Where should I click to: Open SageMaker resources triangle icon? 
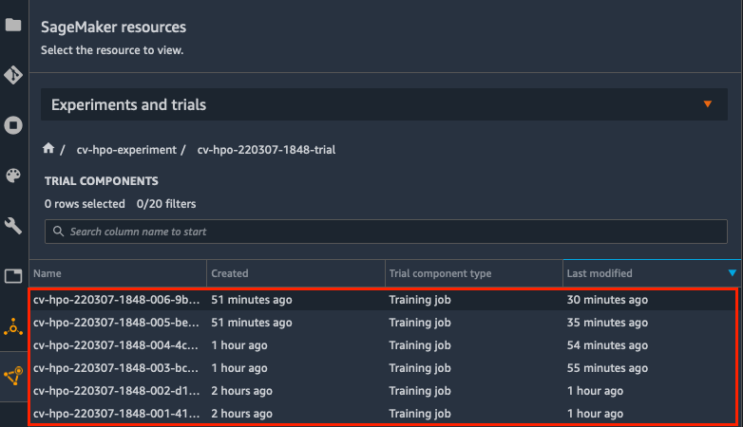pos(13,376)
